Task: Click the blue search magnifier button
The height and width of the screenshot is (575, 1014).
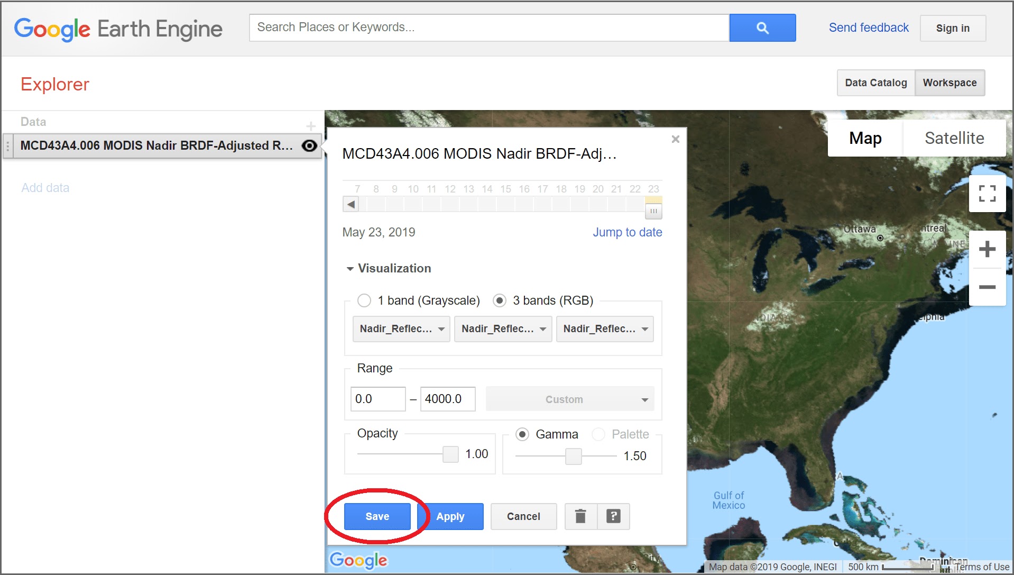Action: click(762, 28)
